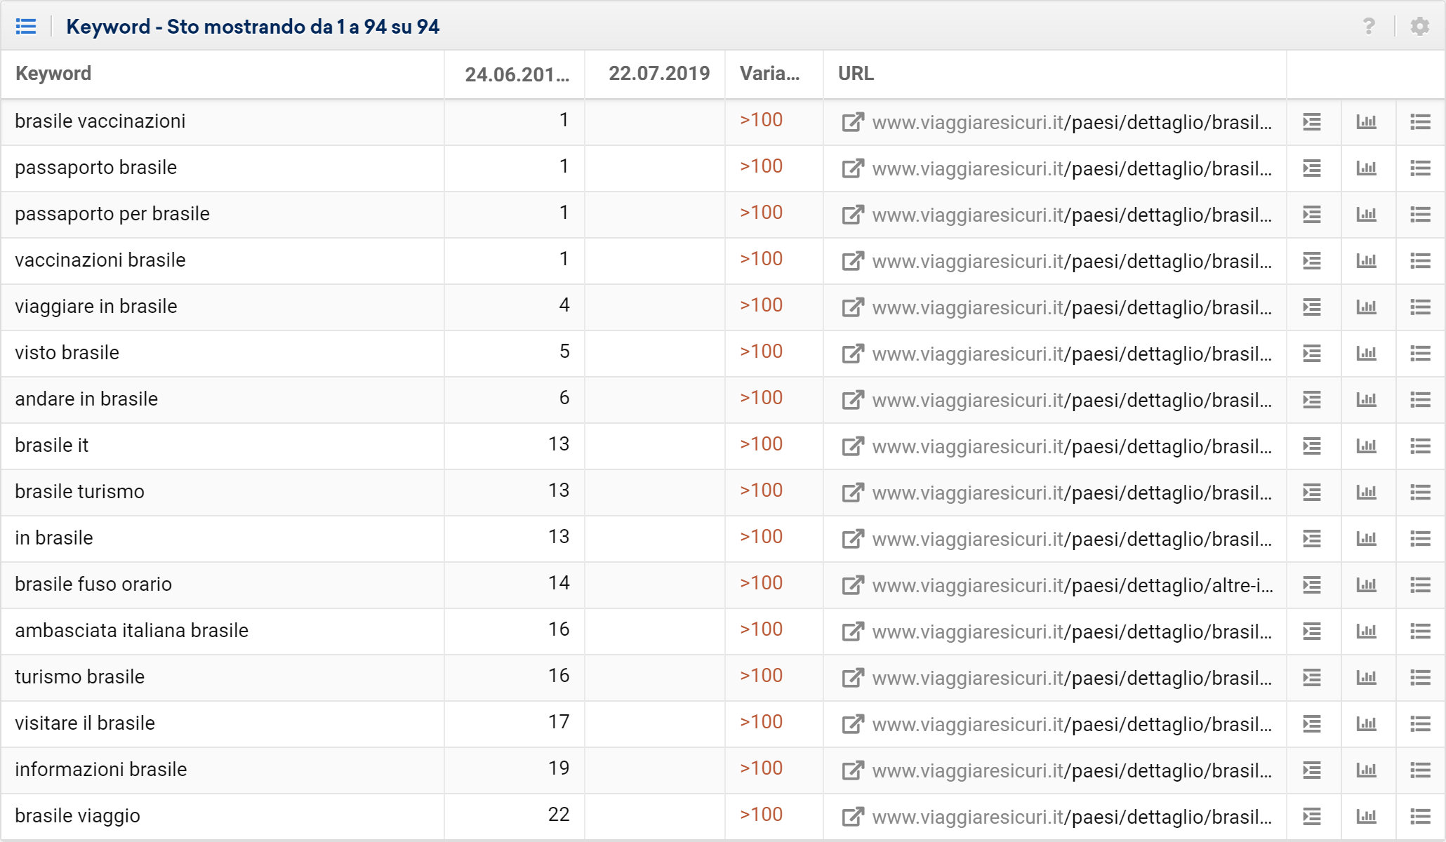Show ranking history chart for turismo brasile

[x=1366, y=678]
